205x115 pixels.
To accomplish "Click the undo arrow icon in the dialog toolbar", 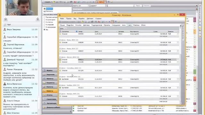I will pyautogui.click(x=96, y=22).
